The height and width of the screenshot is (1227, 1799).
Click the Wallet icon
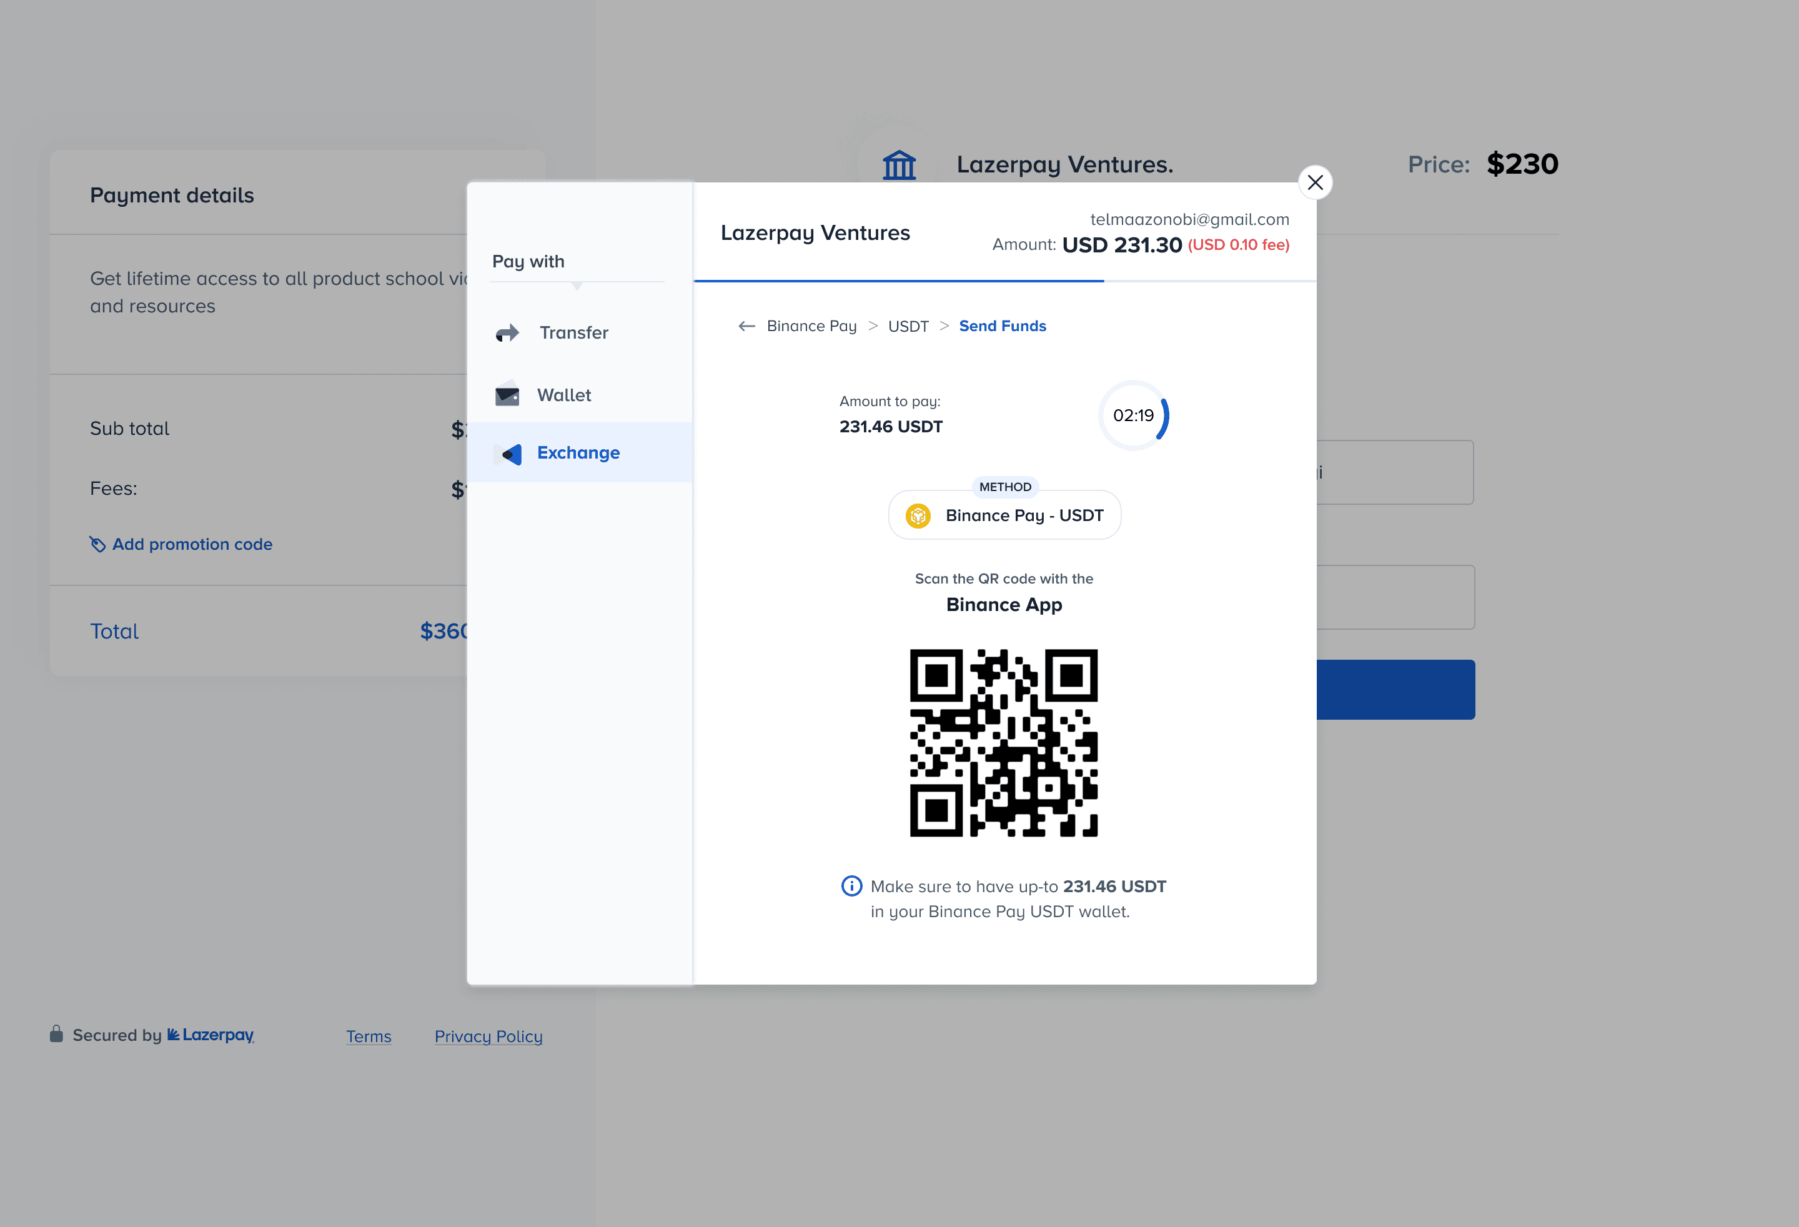coord(507,394)
